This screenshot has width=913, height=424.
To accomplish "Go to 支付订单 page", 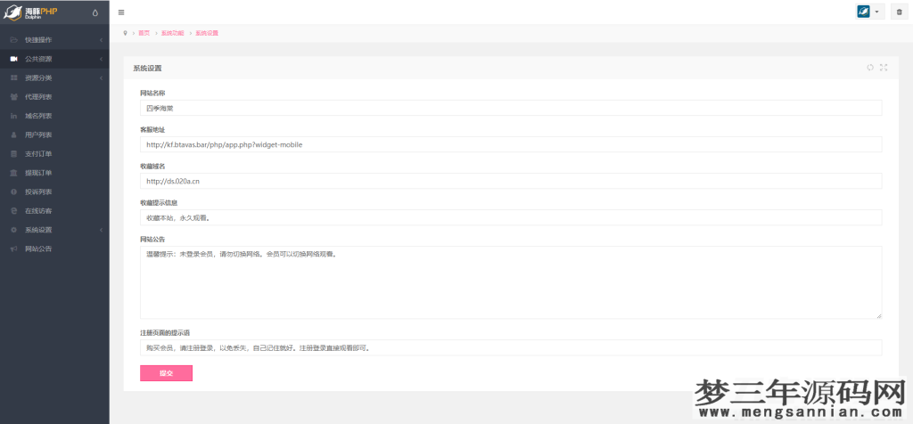I will (x=38, y=154).
